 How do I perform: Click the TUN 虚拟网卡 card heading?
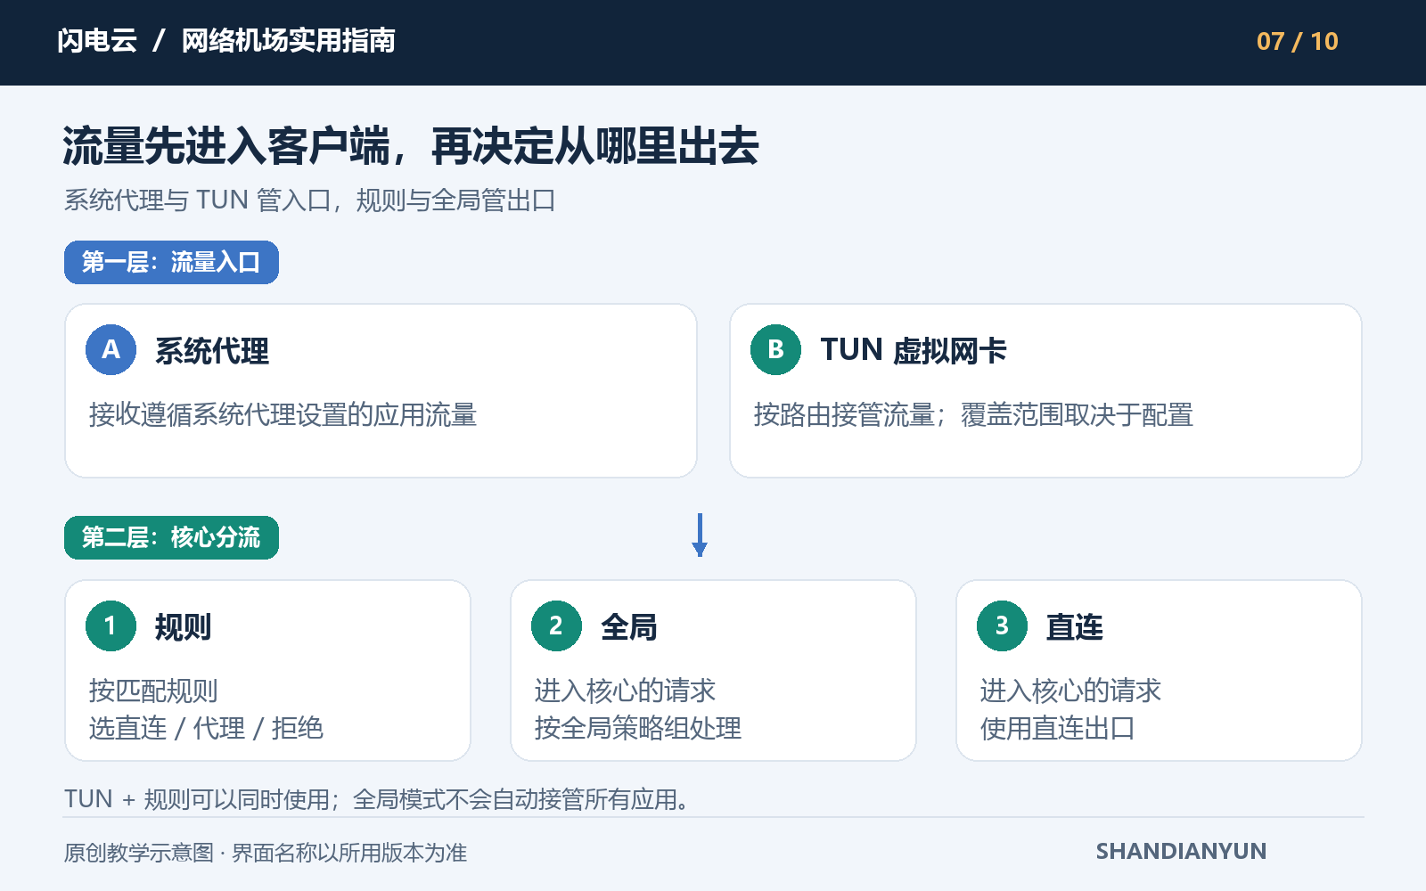(x=914, y=351)
